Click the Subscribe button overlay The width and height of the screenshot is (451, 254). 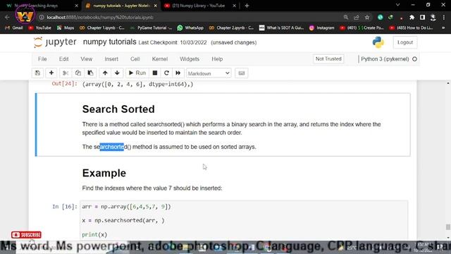pyautogui.click(x=26, y=235)
